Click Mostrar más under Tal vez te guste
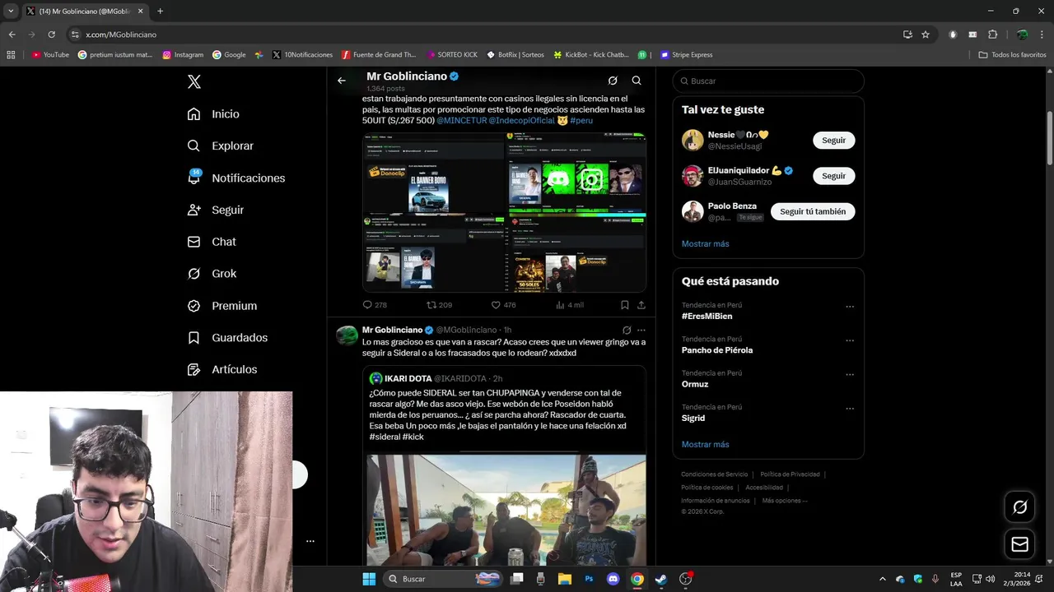The width and height of the screenshot is (1054, 592). pos(705,243)
